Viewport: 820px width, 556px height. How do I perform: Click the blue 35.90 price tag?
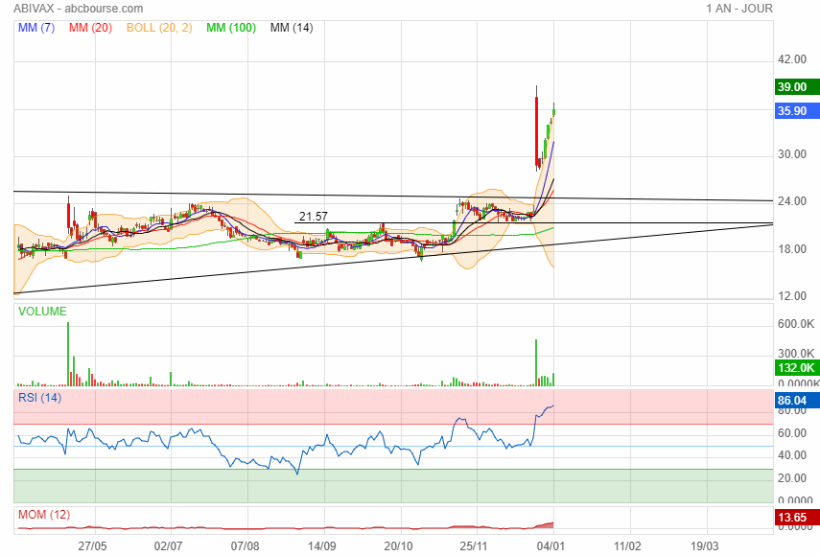pos(797,111)
